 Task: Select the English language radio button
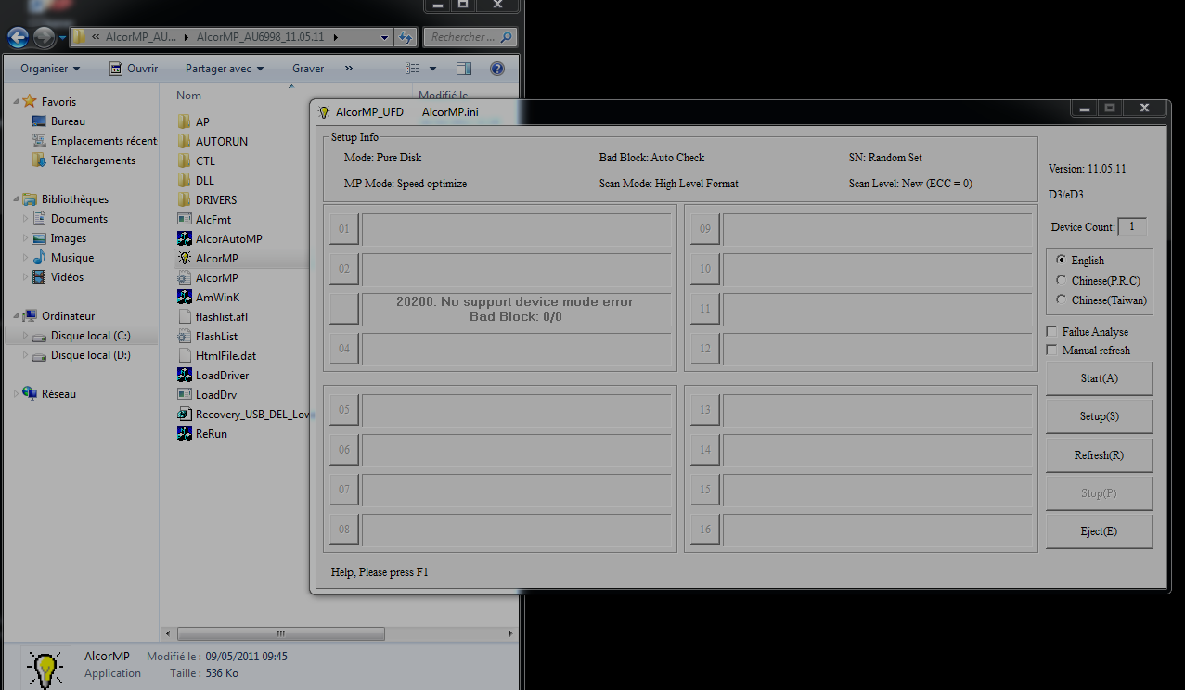tap(1062, 261)
